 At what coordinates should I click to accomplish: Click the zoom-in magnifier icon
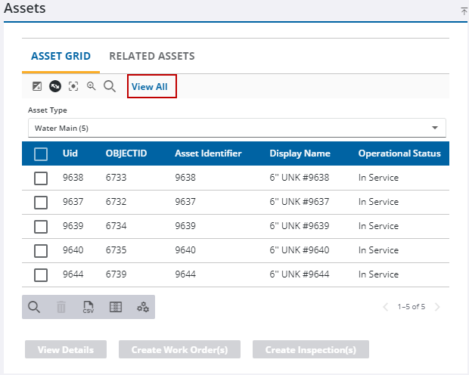[92, 86]
